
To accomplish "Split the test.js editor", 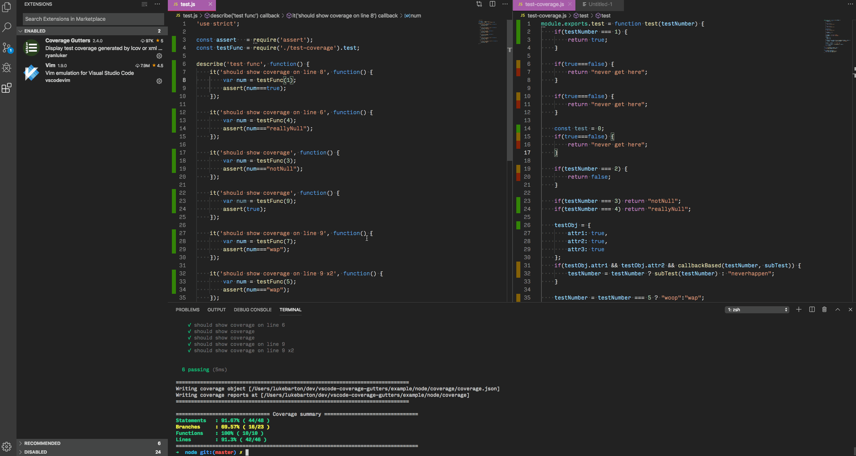I will pos(492,4).
